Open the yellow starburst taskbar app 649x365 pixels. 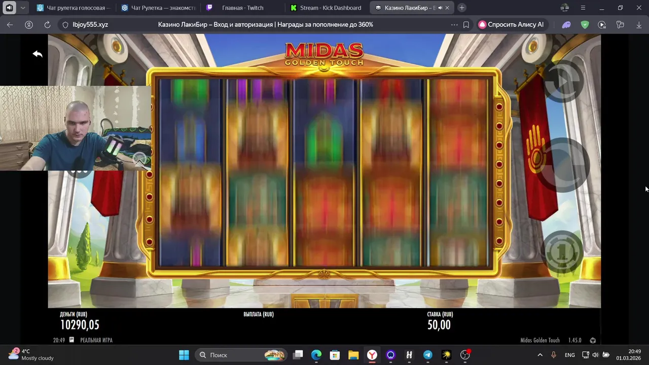coord(446,355)
